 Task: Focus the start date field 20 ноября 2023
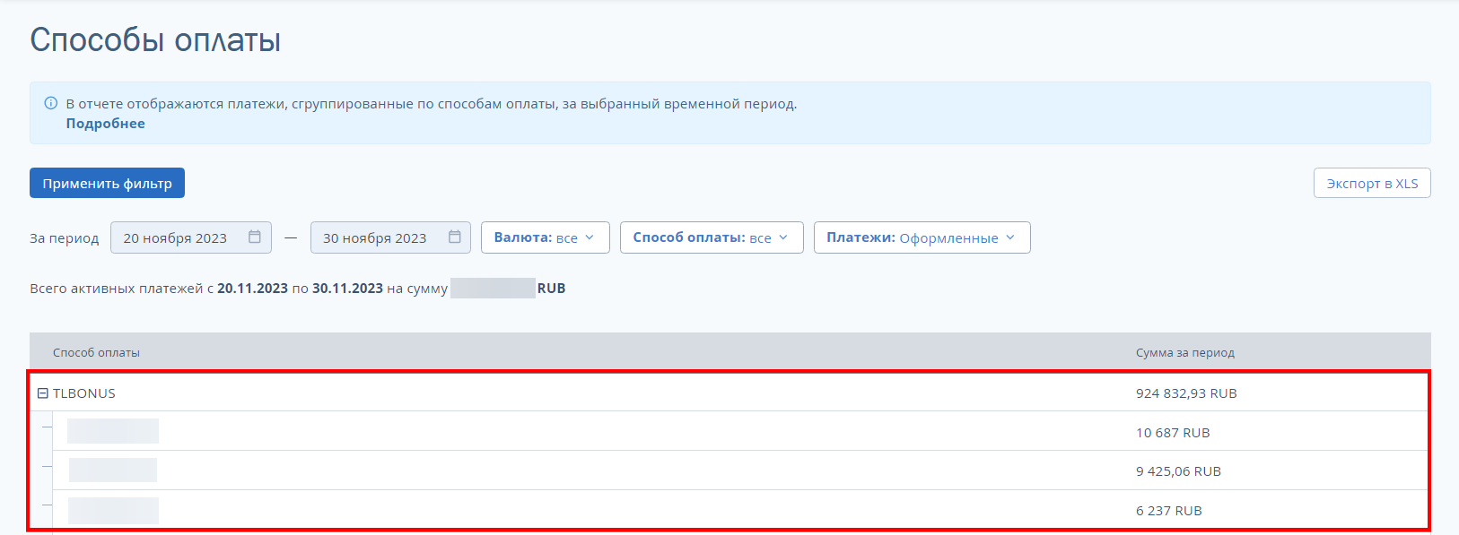190,237
